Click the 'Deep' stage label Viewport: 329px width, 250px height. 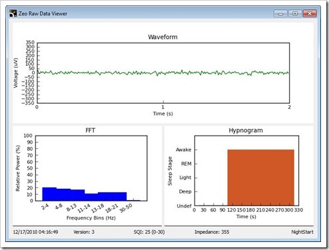185,191
